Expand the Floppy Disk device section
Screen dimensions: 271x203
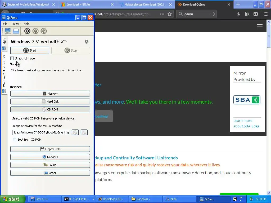(x=50, y=149)
